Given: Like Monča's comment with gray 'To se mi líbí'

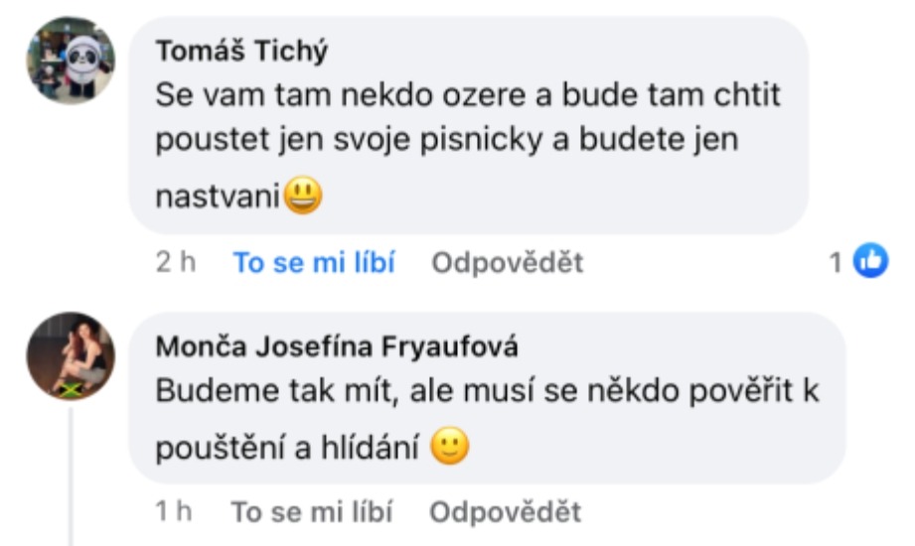Looking at the screenshot, I should [312, 512].
